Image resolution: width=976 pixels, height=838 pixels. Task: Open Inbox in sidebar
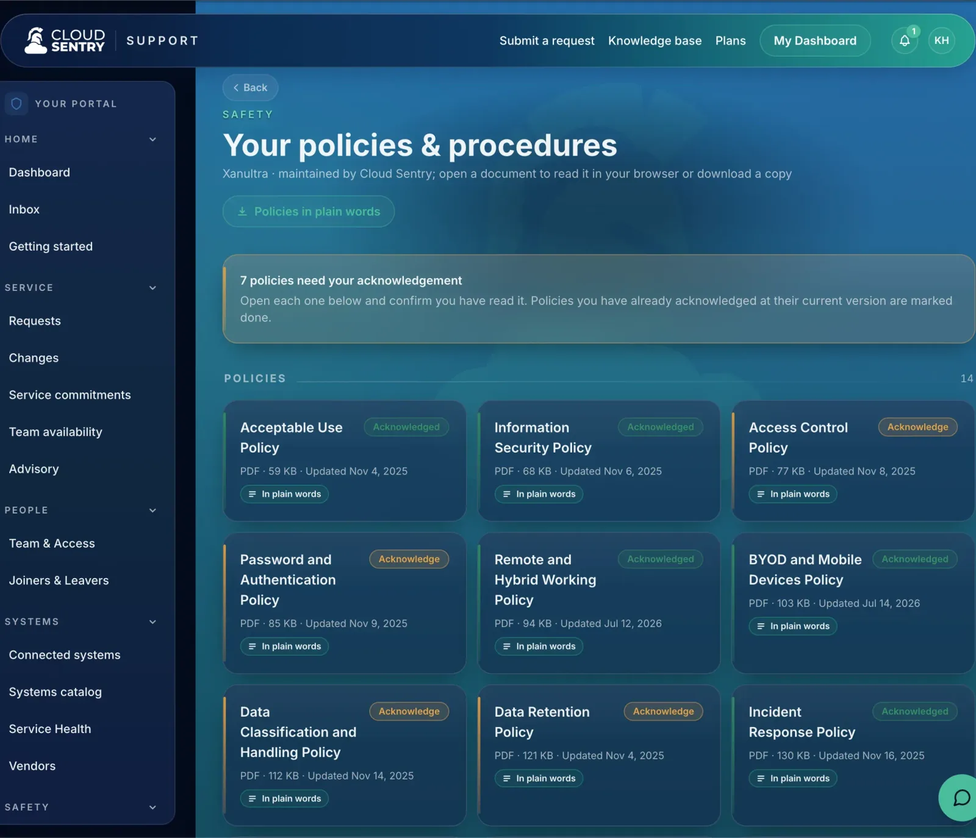24,209
